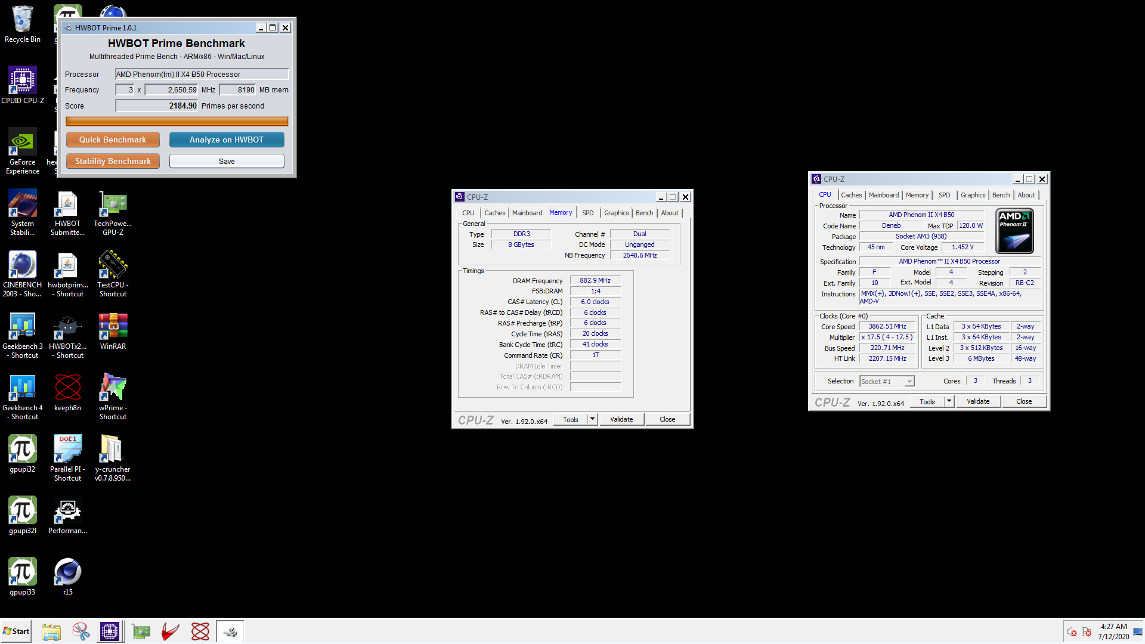This screenshot has height=644, width=1145.
Task: Open Tools dropdown arrow in memory CPU-Z
Action: [592, 419]
